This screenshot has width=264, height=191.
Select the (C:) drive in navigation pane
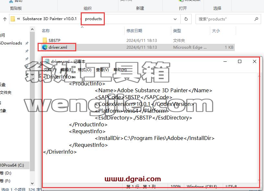[x=12, y=165]
